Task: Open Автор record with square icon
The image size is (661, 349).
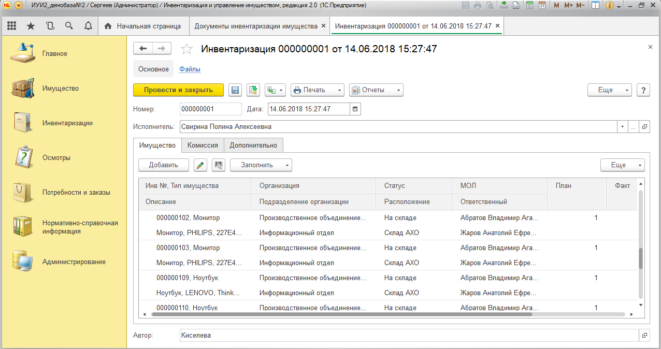Action: click(x=645, y=336)
